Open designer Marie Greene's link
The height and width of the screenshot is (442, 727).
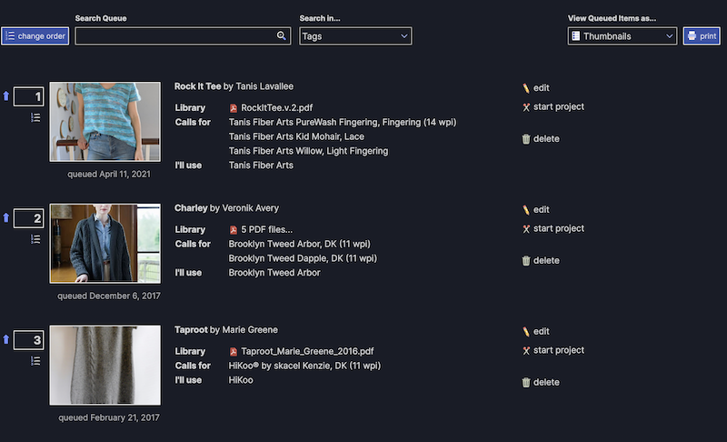[x=250, y=330]
